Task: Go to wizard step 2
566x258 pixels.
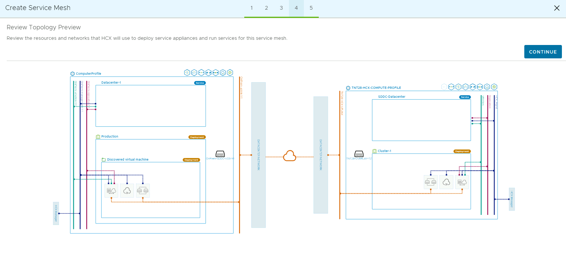Action: coord(267,8)
